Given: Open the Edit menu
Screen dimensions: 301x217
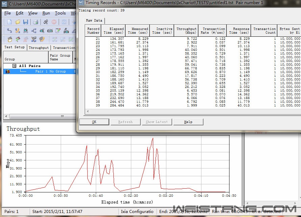Looking at the screenshot, I should (x=20, y=13).
